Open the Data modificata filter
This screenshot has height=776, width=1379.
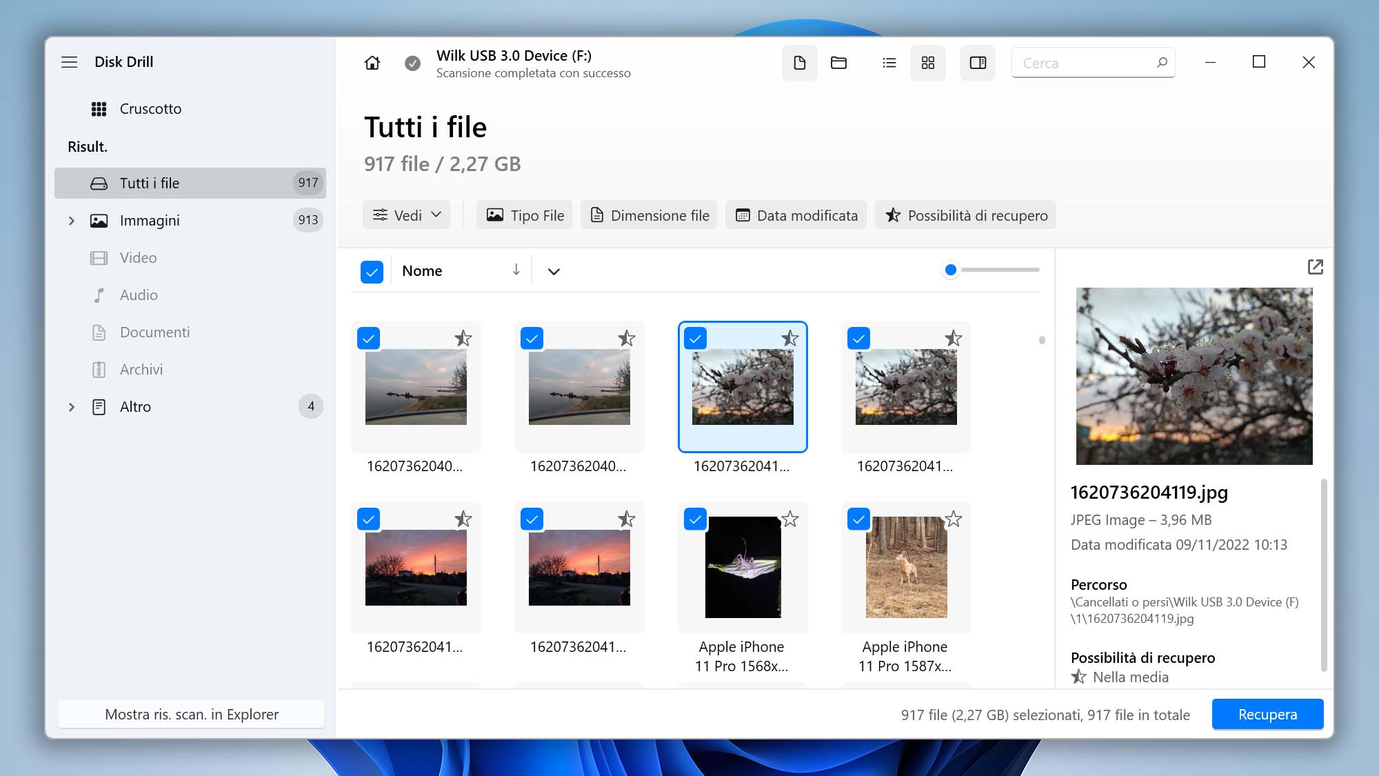pos(796,215)
